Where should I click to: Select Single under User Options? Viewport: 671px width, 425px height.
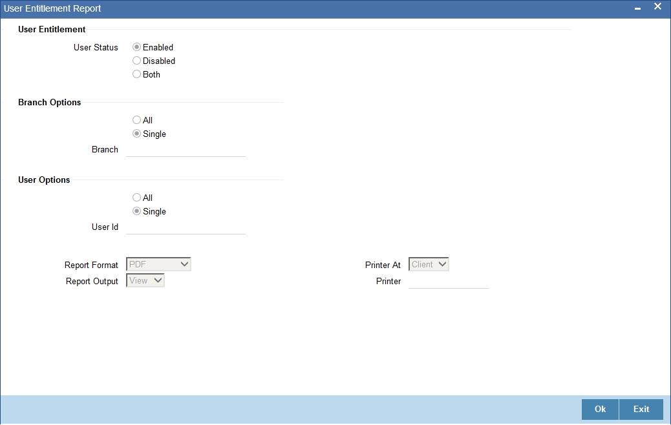pos(136,211)
